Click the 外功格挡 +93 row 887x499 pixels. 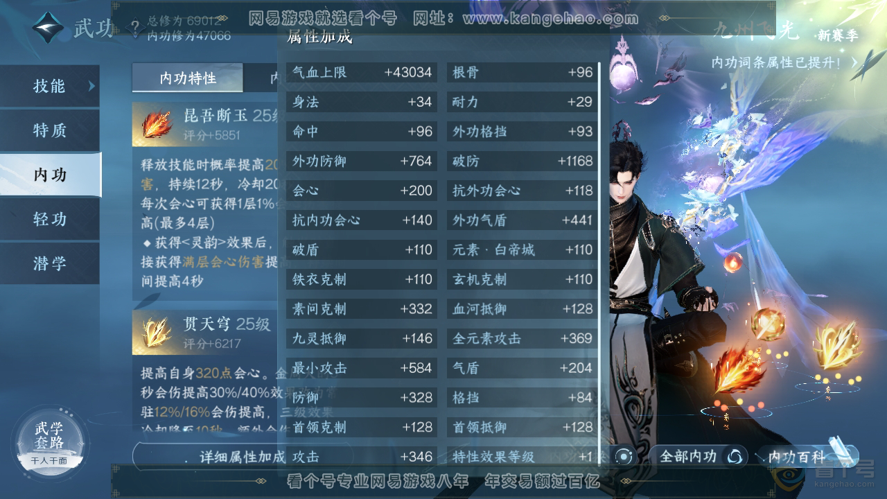[x=522, y=131]
